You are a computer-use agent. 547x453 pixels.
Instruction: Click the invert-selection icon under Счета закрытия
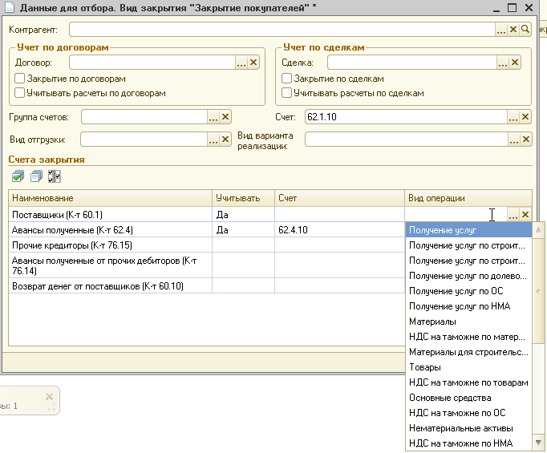54,176
